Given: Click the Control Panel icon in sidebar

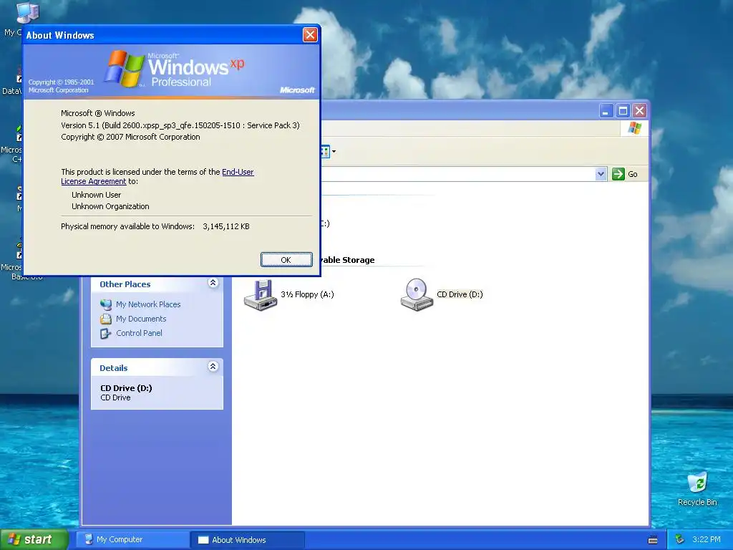Looking at the screenshot, I should 106,333.
